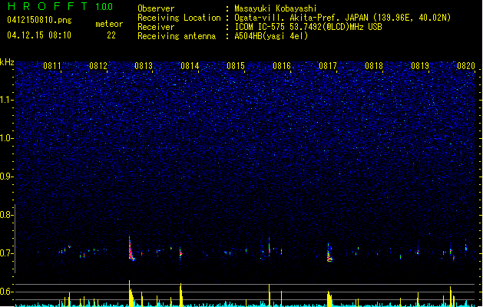Image resolution: width=483 pixels, height=307 pixels.
Task: Click the meteor echo just before 0814
Action: click(x=180, y=253)
